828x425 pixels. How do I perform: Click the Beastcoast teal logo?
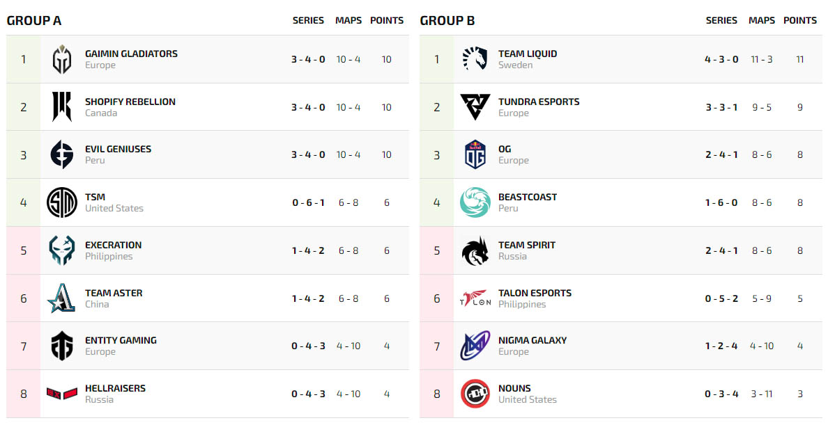point(475,202)
